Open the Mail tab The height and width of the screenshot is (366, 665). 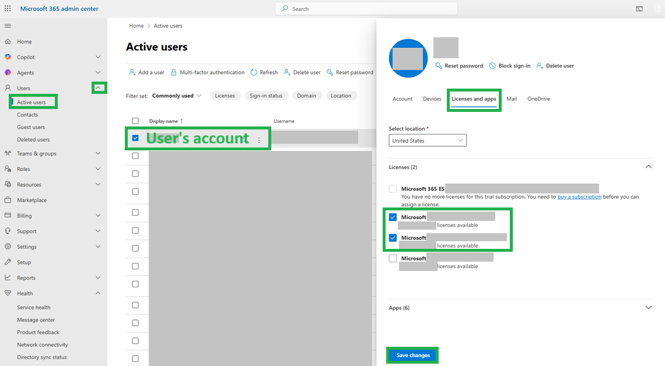pyautogui.click(x=512, y=98)
